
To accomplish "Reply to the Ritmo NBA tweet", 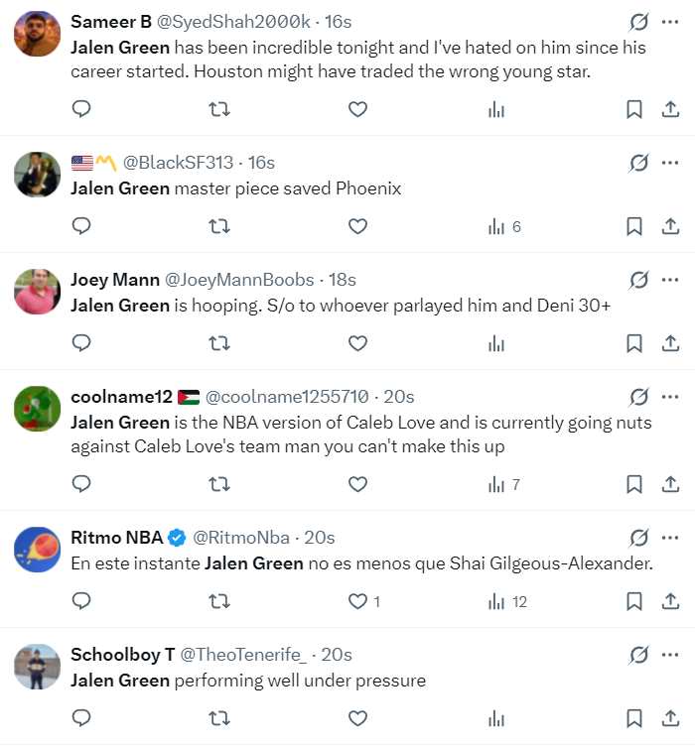I will [82, 602].
